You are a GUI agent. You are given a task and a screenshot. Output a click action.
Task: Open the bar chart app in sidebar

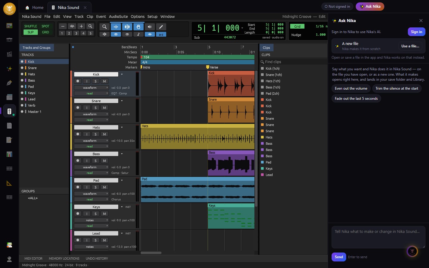pos(9,154)
